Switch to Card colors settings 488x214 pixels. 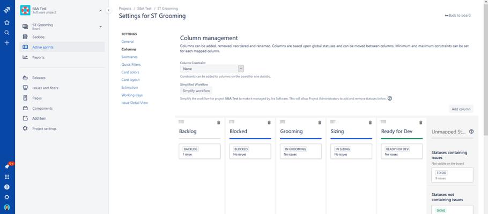(x=130, y=72)
